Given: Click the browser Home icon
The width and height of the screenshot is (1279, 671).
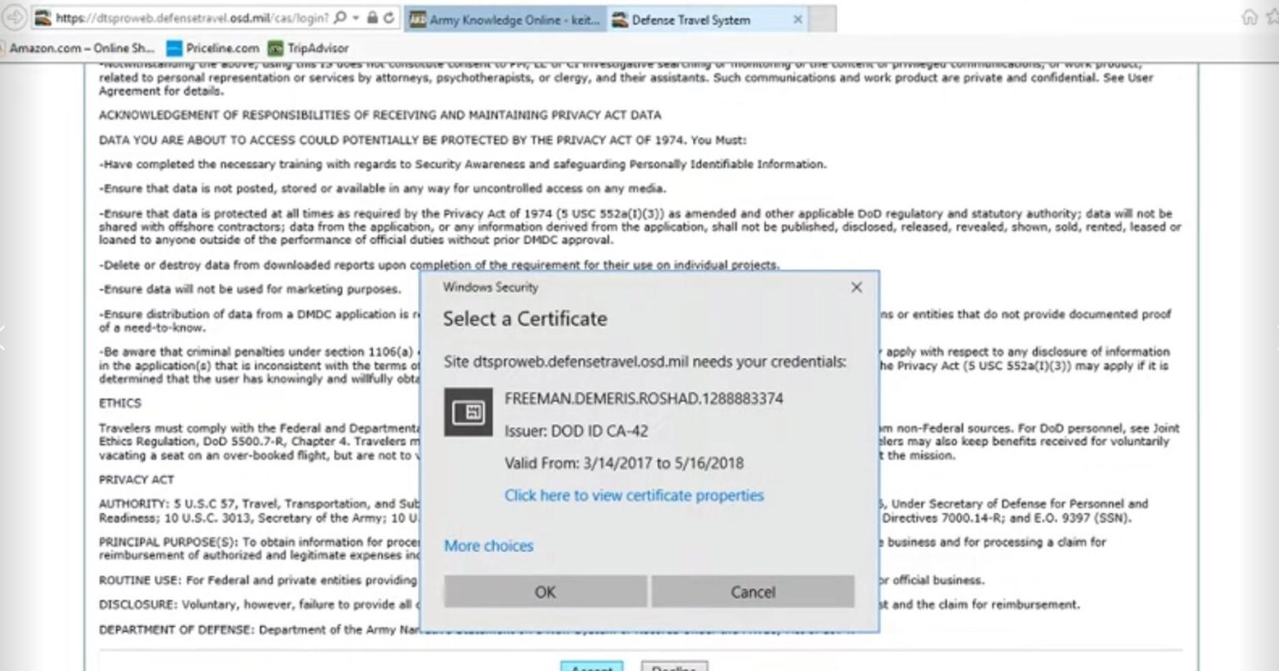Looking at the screenshot, I should 1249,17.
